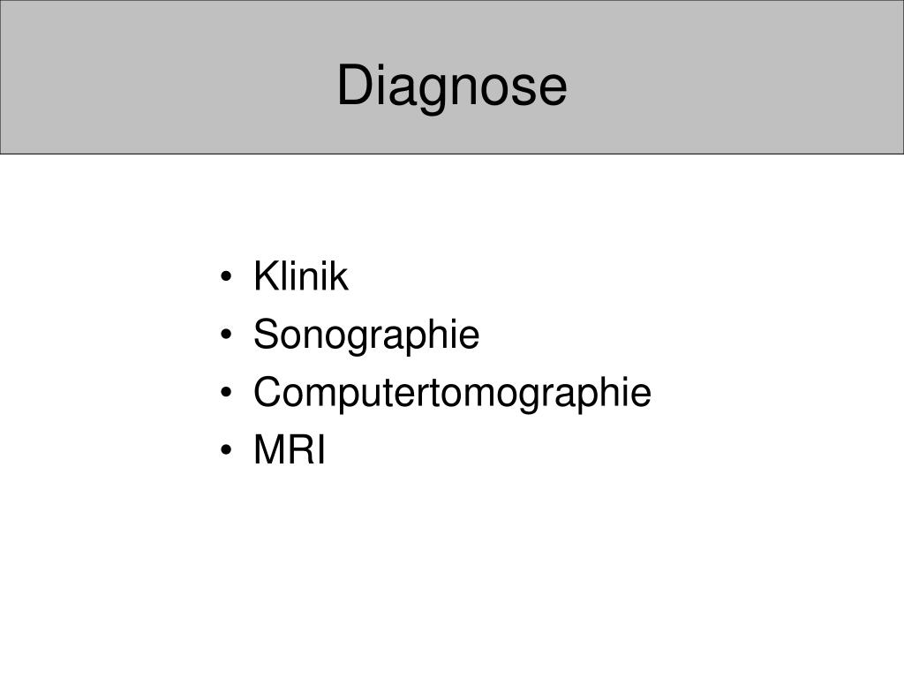Viewport: 904px width, 678px height.
Task: Click the final letter I of MRI
Action: pyautogui.click(x=321, y=449)
